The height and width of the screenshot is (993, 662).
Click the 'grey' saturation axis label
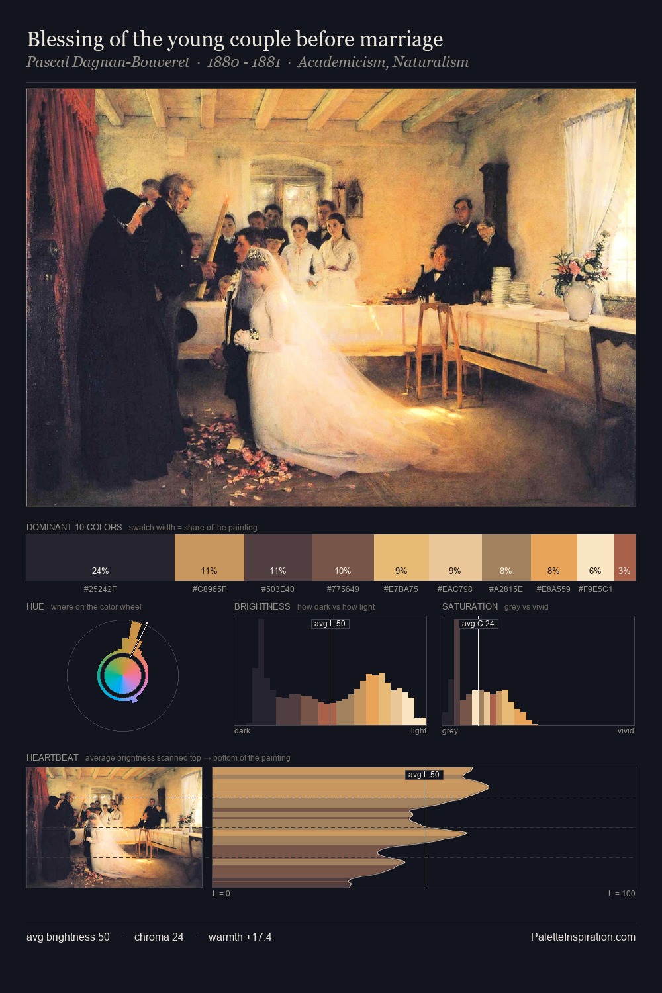(450, 731)
